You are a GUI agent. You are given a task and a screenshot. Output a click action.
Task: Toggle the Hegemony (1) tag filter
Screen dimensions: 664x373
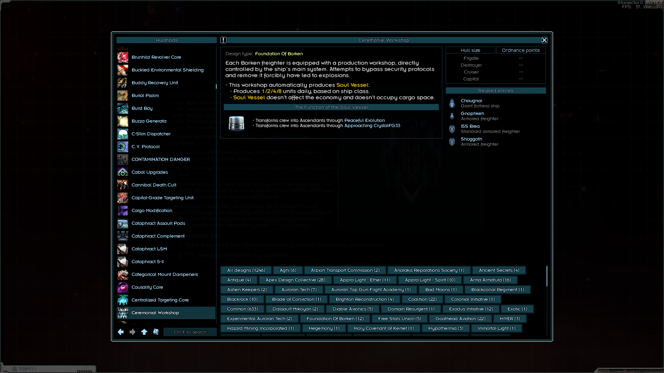(x=324, y=328)
